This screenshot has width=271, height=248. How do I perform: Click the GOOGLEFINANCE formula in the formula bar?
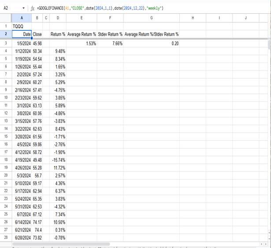pos(100,8)
